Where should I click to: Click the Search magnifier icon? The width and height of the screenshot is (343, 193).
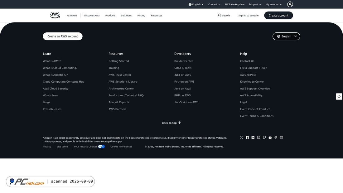click(x=219, y=15)
